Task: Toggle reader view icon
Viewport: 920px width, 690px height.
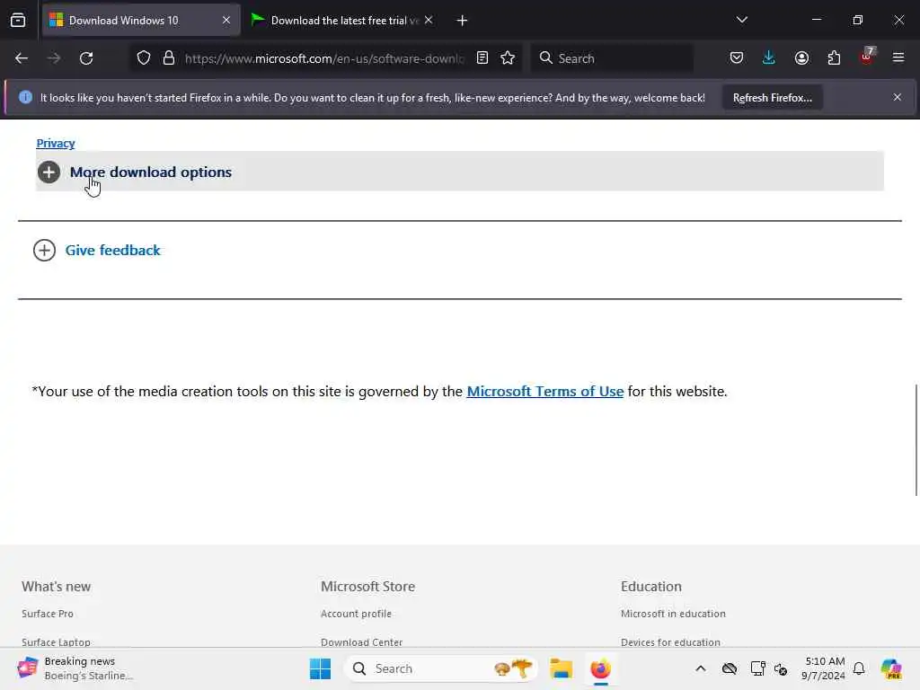Action: click(x=482, y=58)
